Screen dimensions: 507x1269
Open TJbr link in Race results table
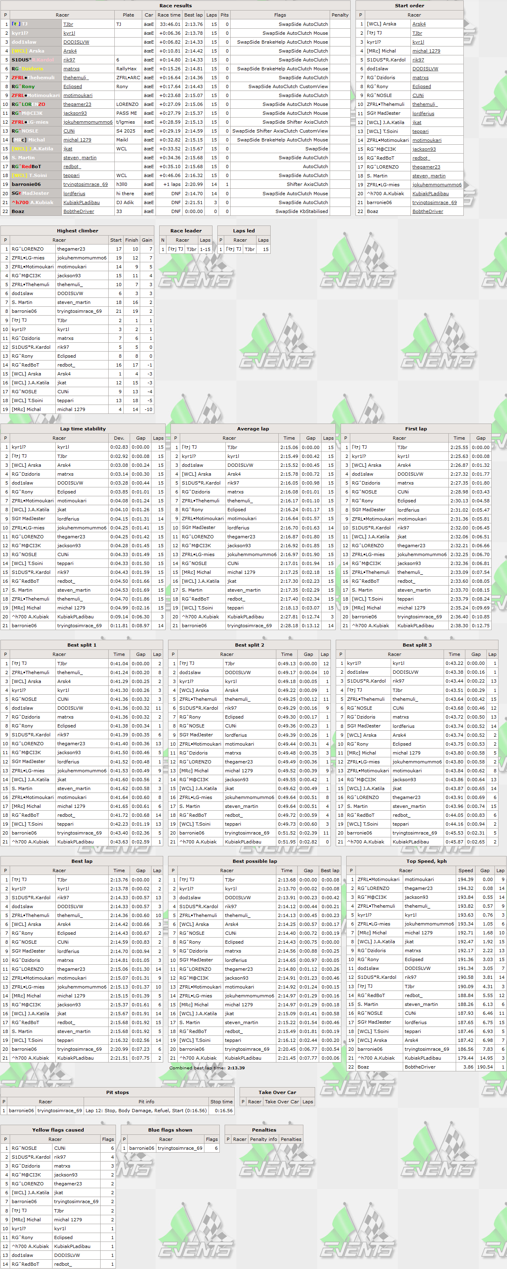pyautogui.click(x=68, y=24)
